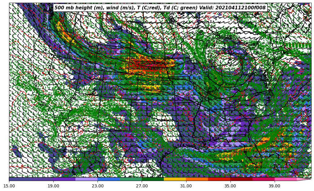314x191 pixels.
Task: Click the dark green colorbar segment right of 27.00
Action: (153, 179)
